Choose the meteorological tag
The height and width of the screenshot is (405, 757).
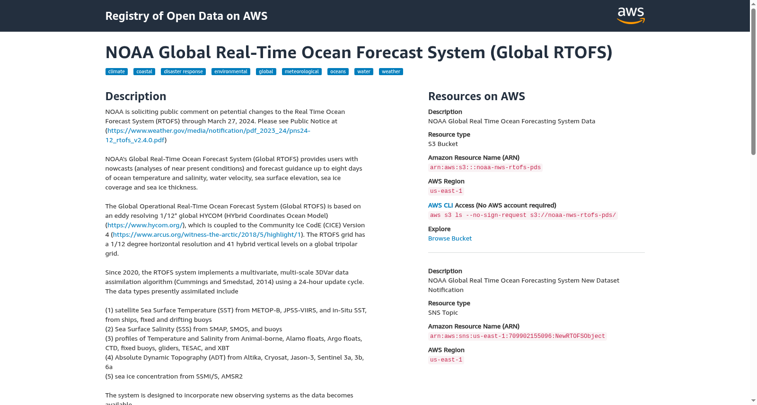tap(302, 72)
